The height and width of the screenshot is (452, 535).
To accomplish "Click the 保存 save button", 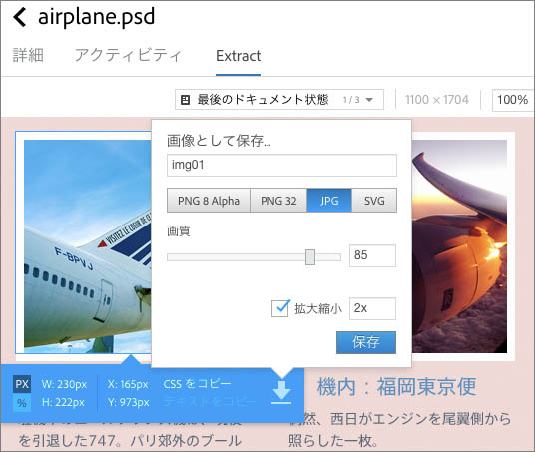I will tap(366, 342).
